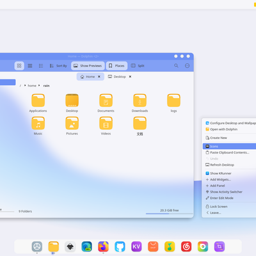The width and height of the screenshot is (256, 256).
Task: Choose Configure Desktop and Wallpaper
Action: [230, 123]
